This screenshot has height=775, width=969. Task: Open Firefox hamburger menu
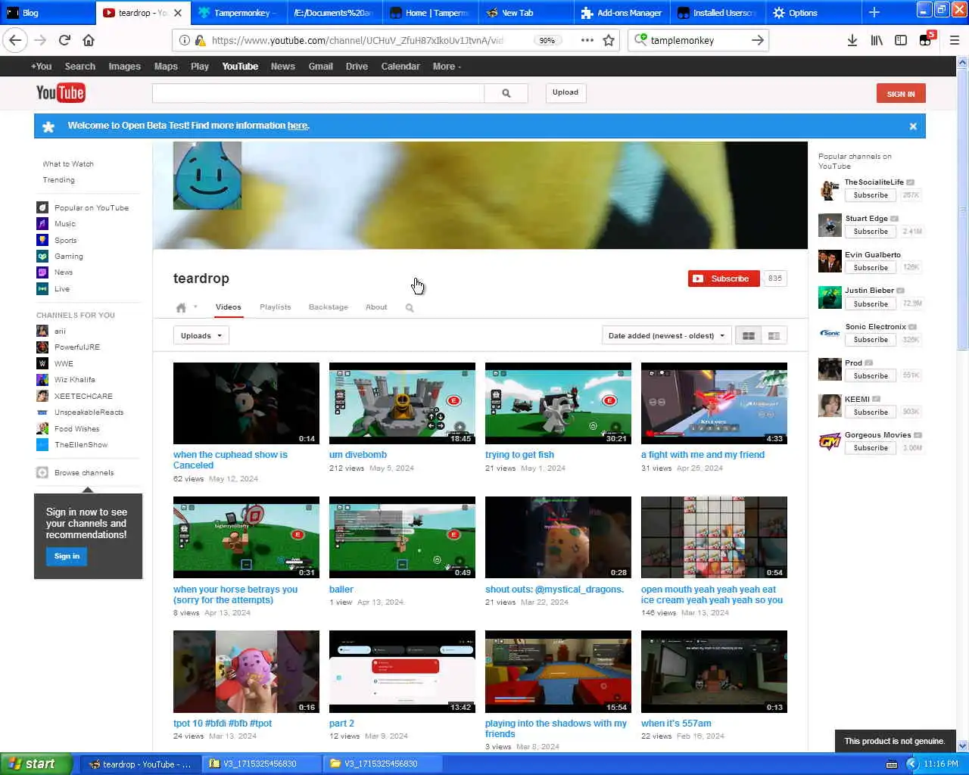click(x=954, y=40)
